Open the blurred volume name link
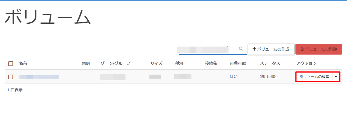Image resolution: width=347 pixels, height=115 pixels. 39,77
